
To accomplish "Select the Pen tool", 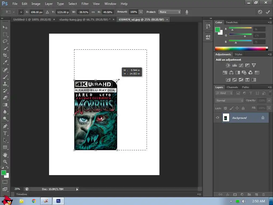I will pos(5,126).
